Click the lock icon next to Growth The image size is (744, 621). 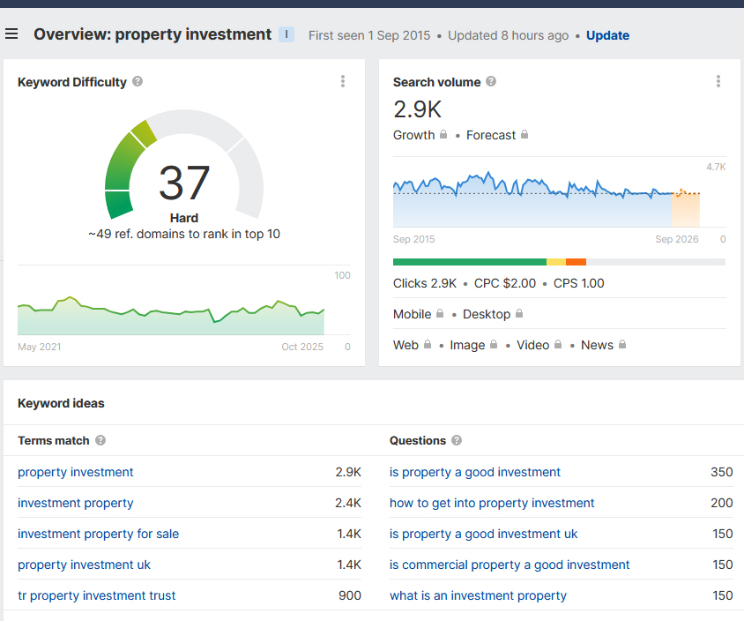tap(443, 135)
